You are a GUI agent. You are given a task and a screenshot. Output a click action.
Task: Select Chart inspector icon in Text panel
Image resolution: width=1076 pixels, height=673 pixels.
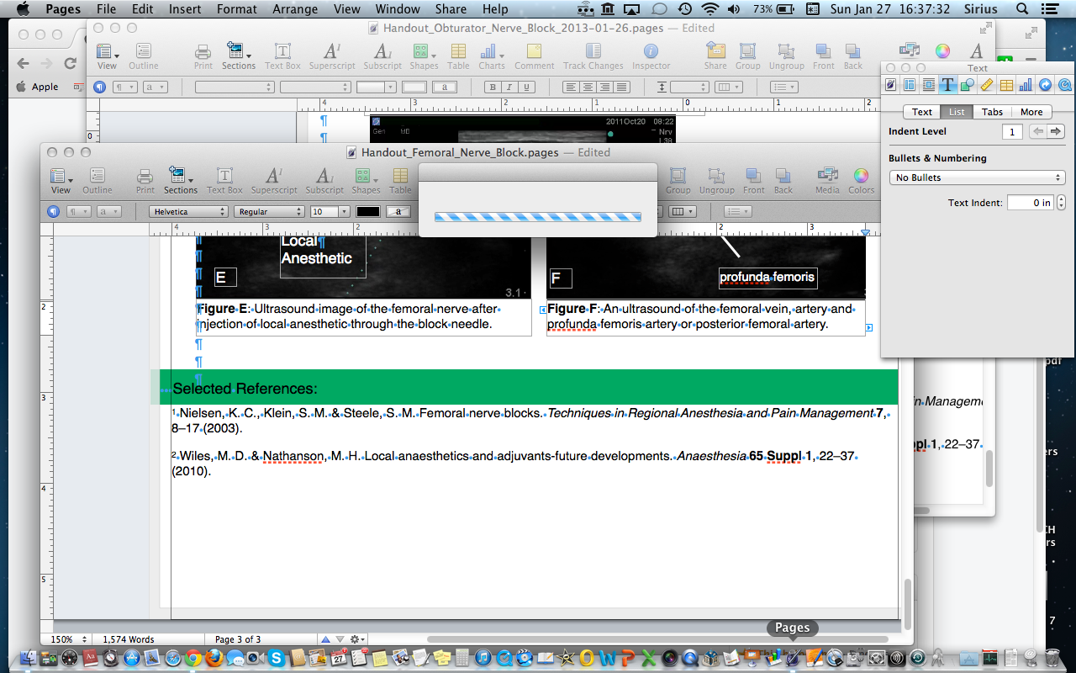[1026, 84]
